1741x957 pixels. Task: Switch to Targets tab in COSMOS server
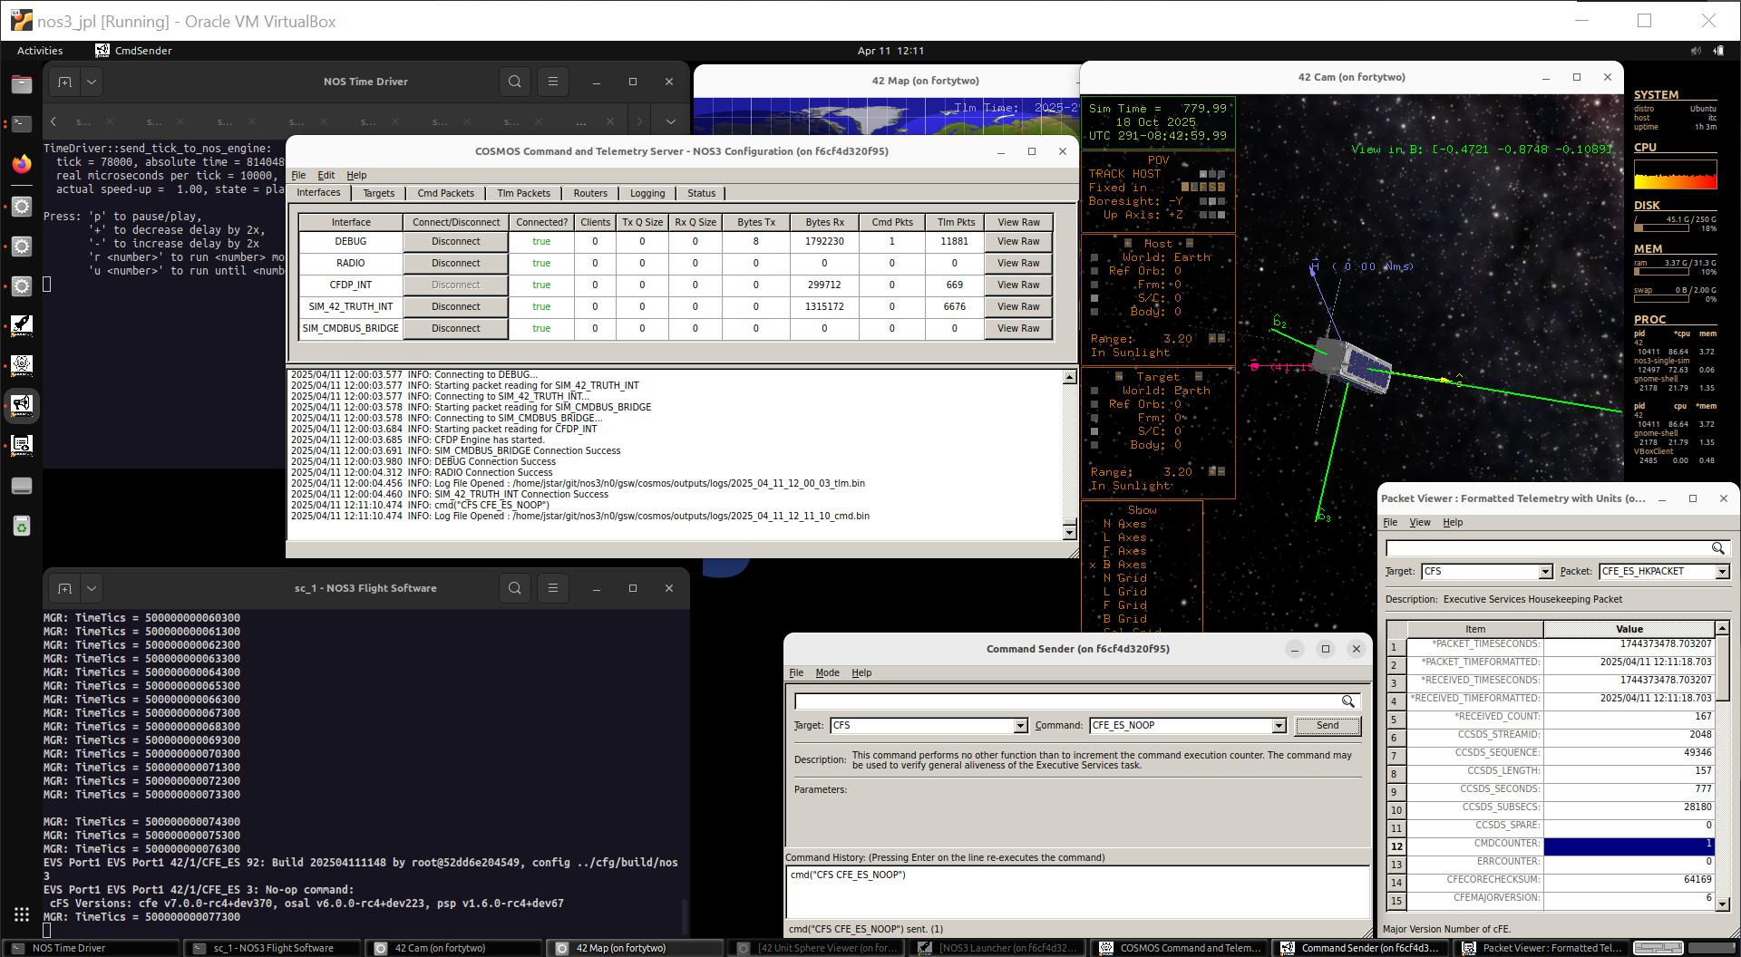pos(379,193)
